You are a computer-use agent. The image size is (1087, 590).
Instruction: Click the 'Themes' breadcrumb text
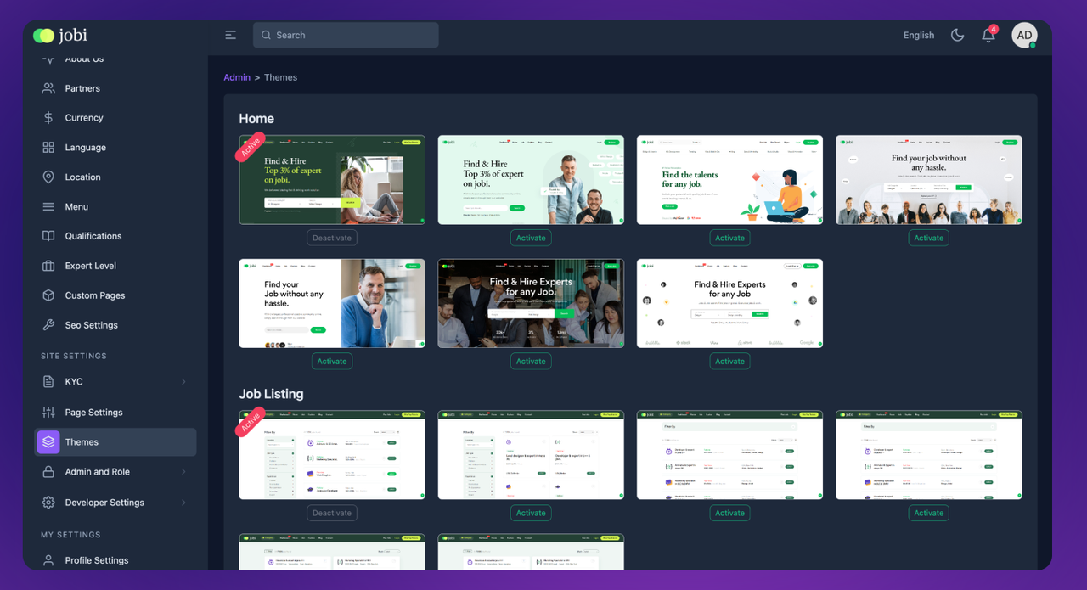tap(280, 77)
